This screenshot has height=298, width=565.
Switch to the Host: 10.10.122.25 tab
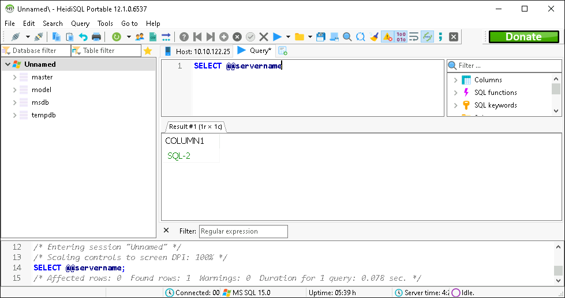click(198, 51)
